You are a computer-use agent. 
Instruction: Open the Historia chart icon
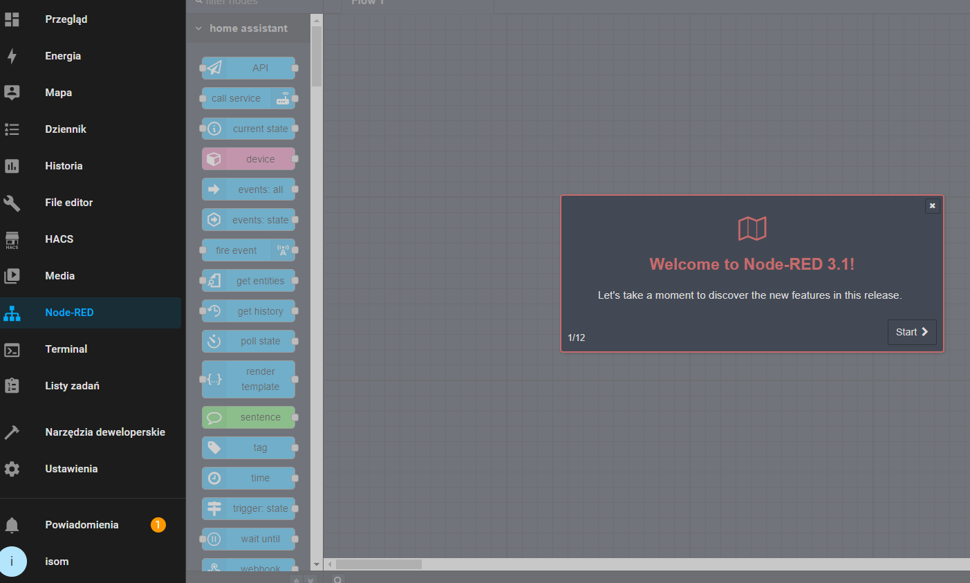[x=12, y=166]
